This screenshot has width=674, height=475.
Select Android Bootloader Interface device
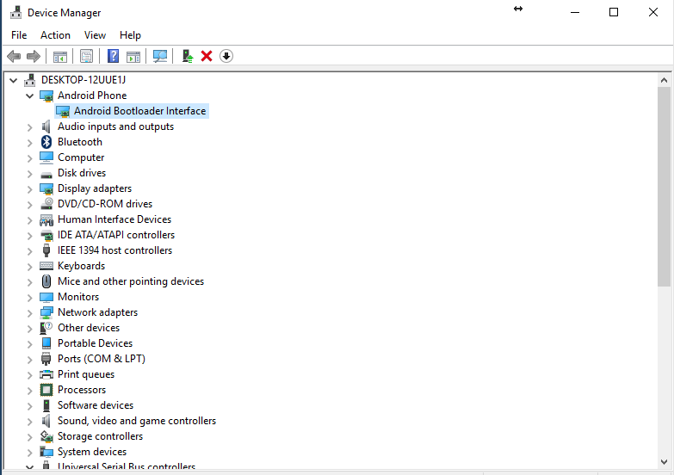[139, 111]
